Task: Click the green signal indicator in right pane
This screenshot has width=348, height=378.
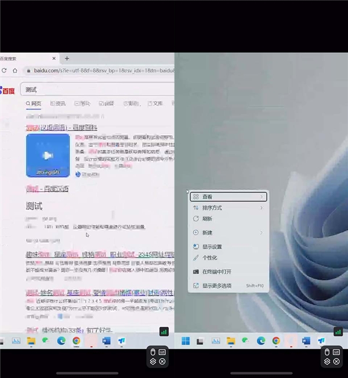Action: 338,332
